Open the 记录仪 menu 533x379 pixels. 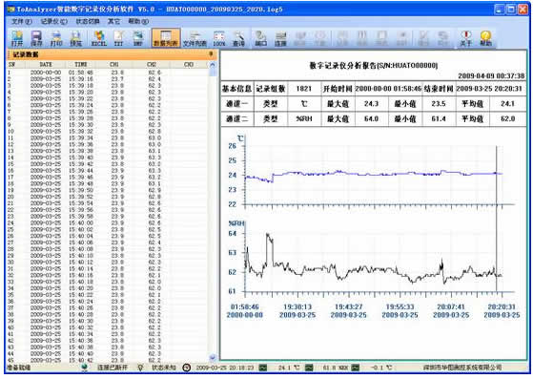[54, 21]
